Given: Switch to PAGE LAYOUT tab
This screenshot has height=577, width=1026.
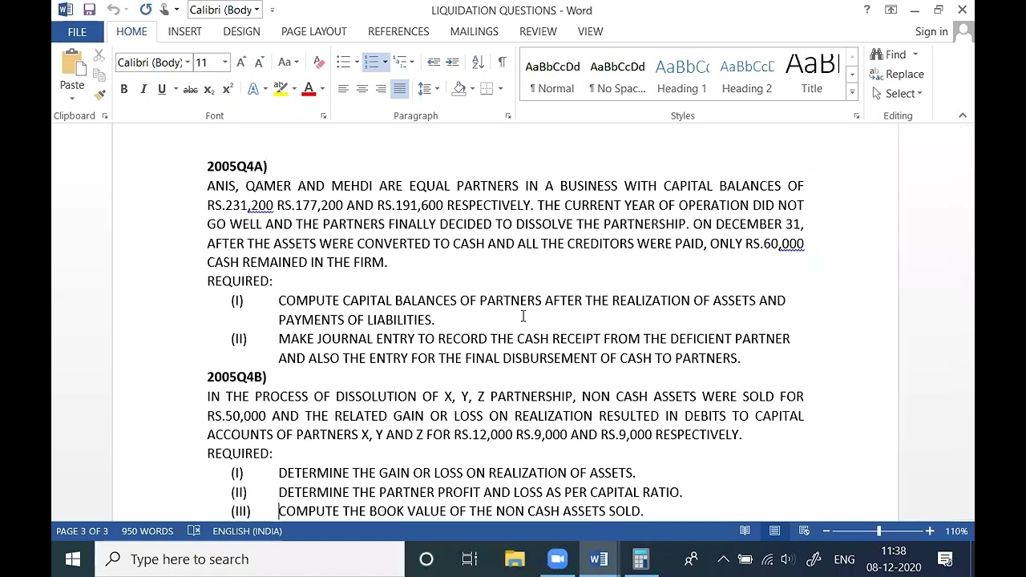Looking at the screenshot, I should click(314, 31).
